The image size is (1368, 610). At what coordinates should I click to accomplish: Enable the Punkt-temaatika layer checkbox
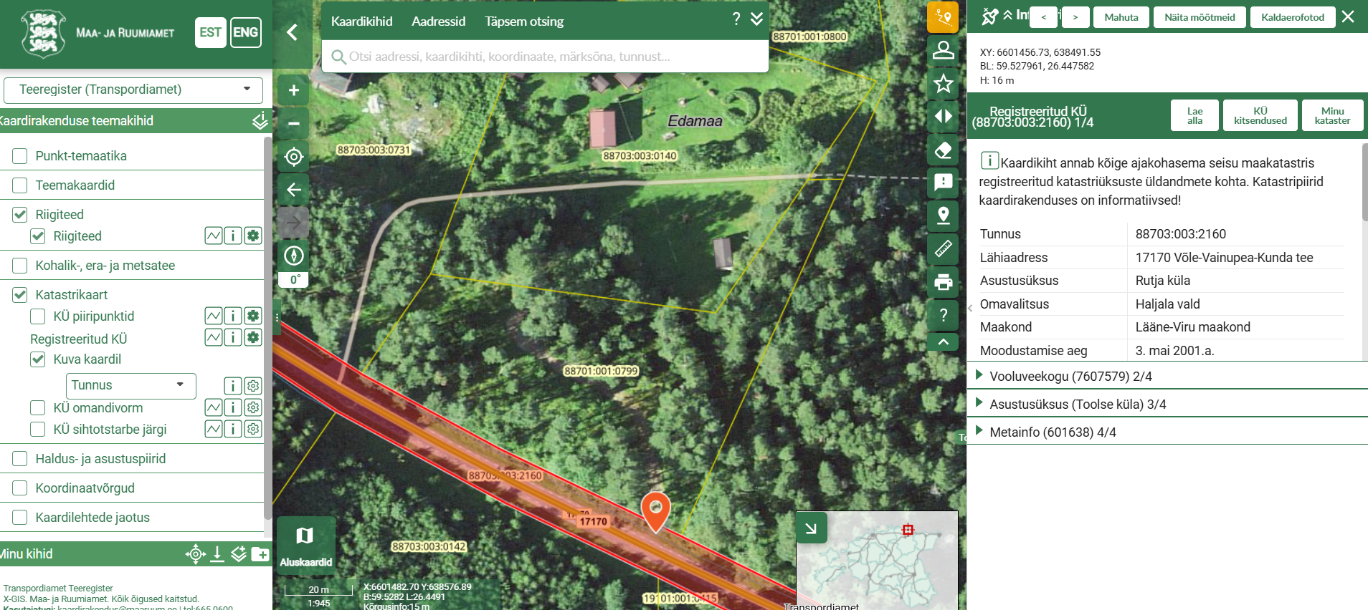click(20, 156)
